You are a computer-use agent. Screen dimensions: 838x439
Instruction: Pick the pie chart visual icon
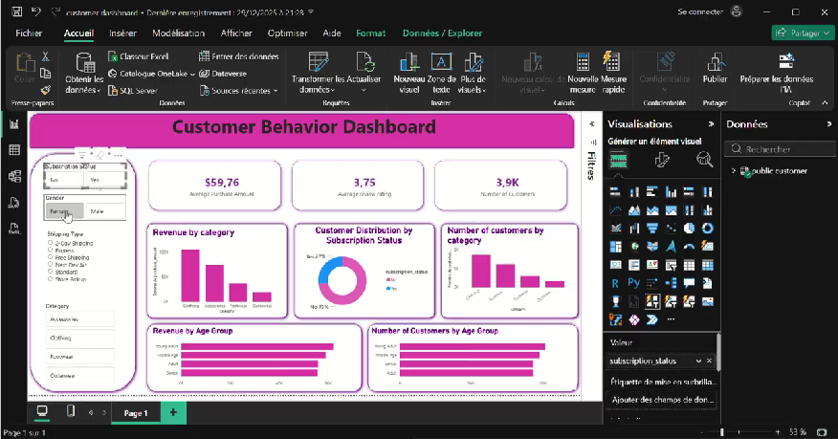[689, 229]
